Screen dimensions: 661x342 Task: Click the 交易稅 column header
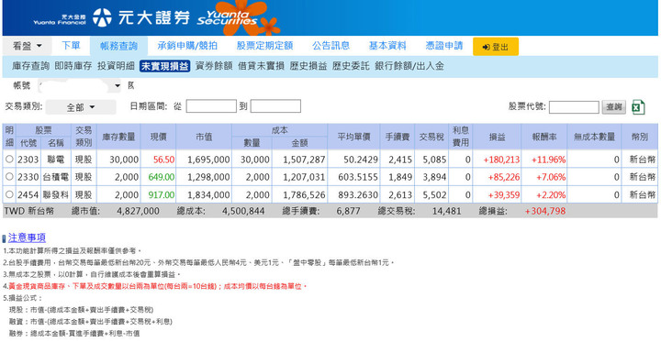(431, 137)
